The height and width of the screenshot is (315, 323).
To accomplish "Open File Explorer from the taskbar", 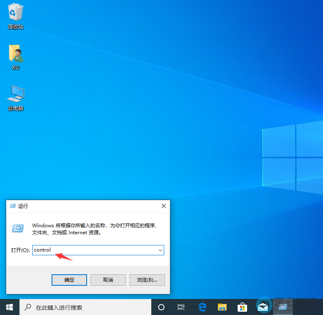I will pyautogui.click(x=222, y=307).
